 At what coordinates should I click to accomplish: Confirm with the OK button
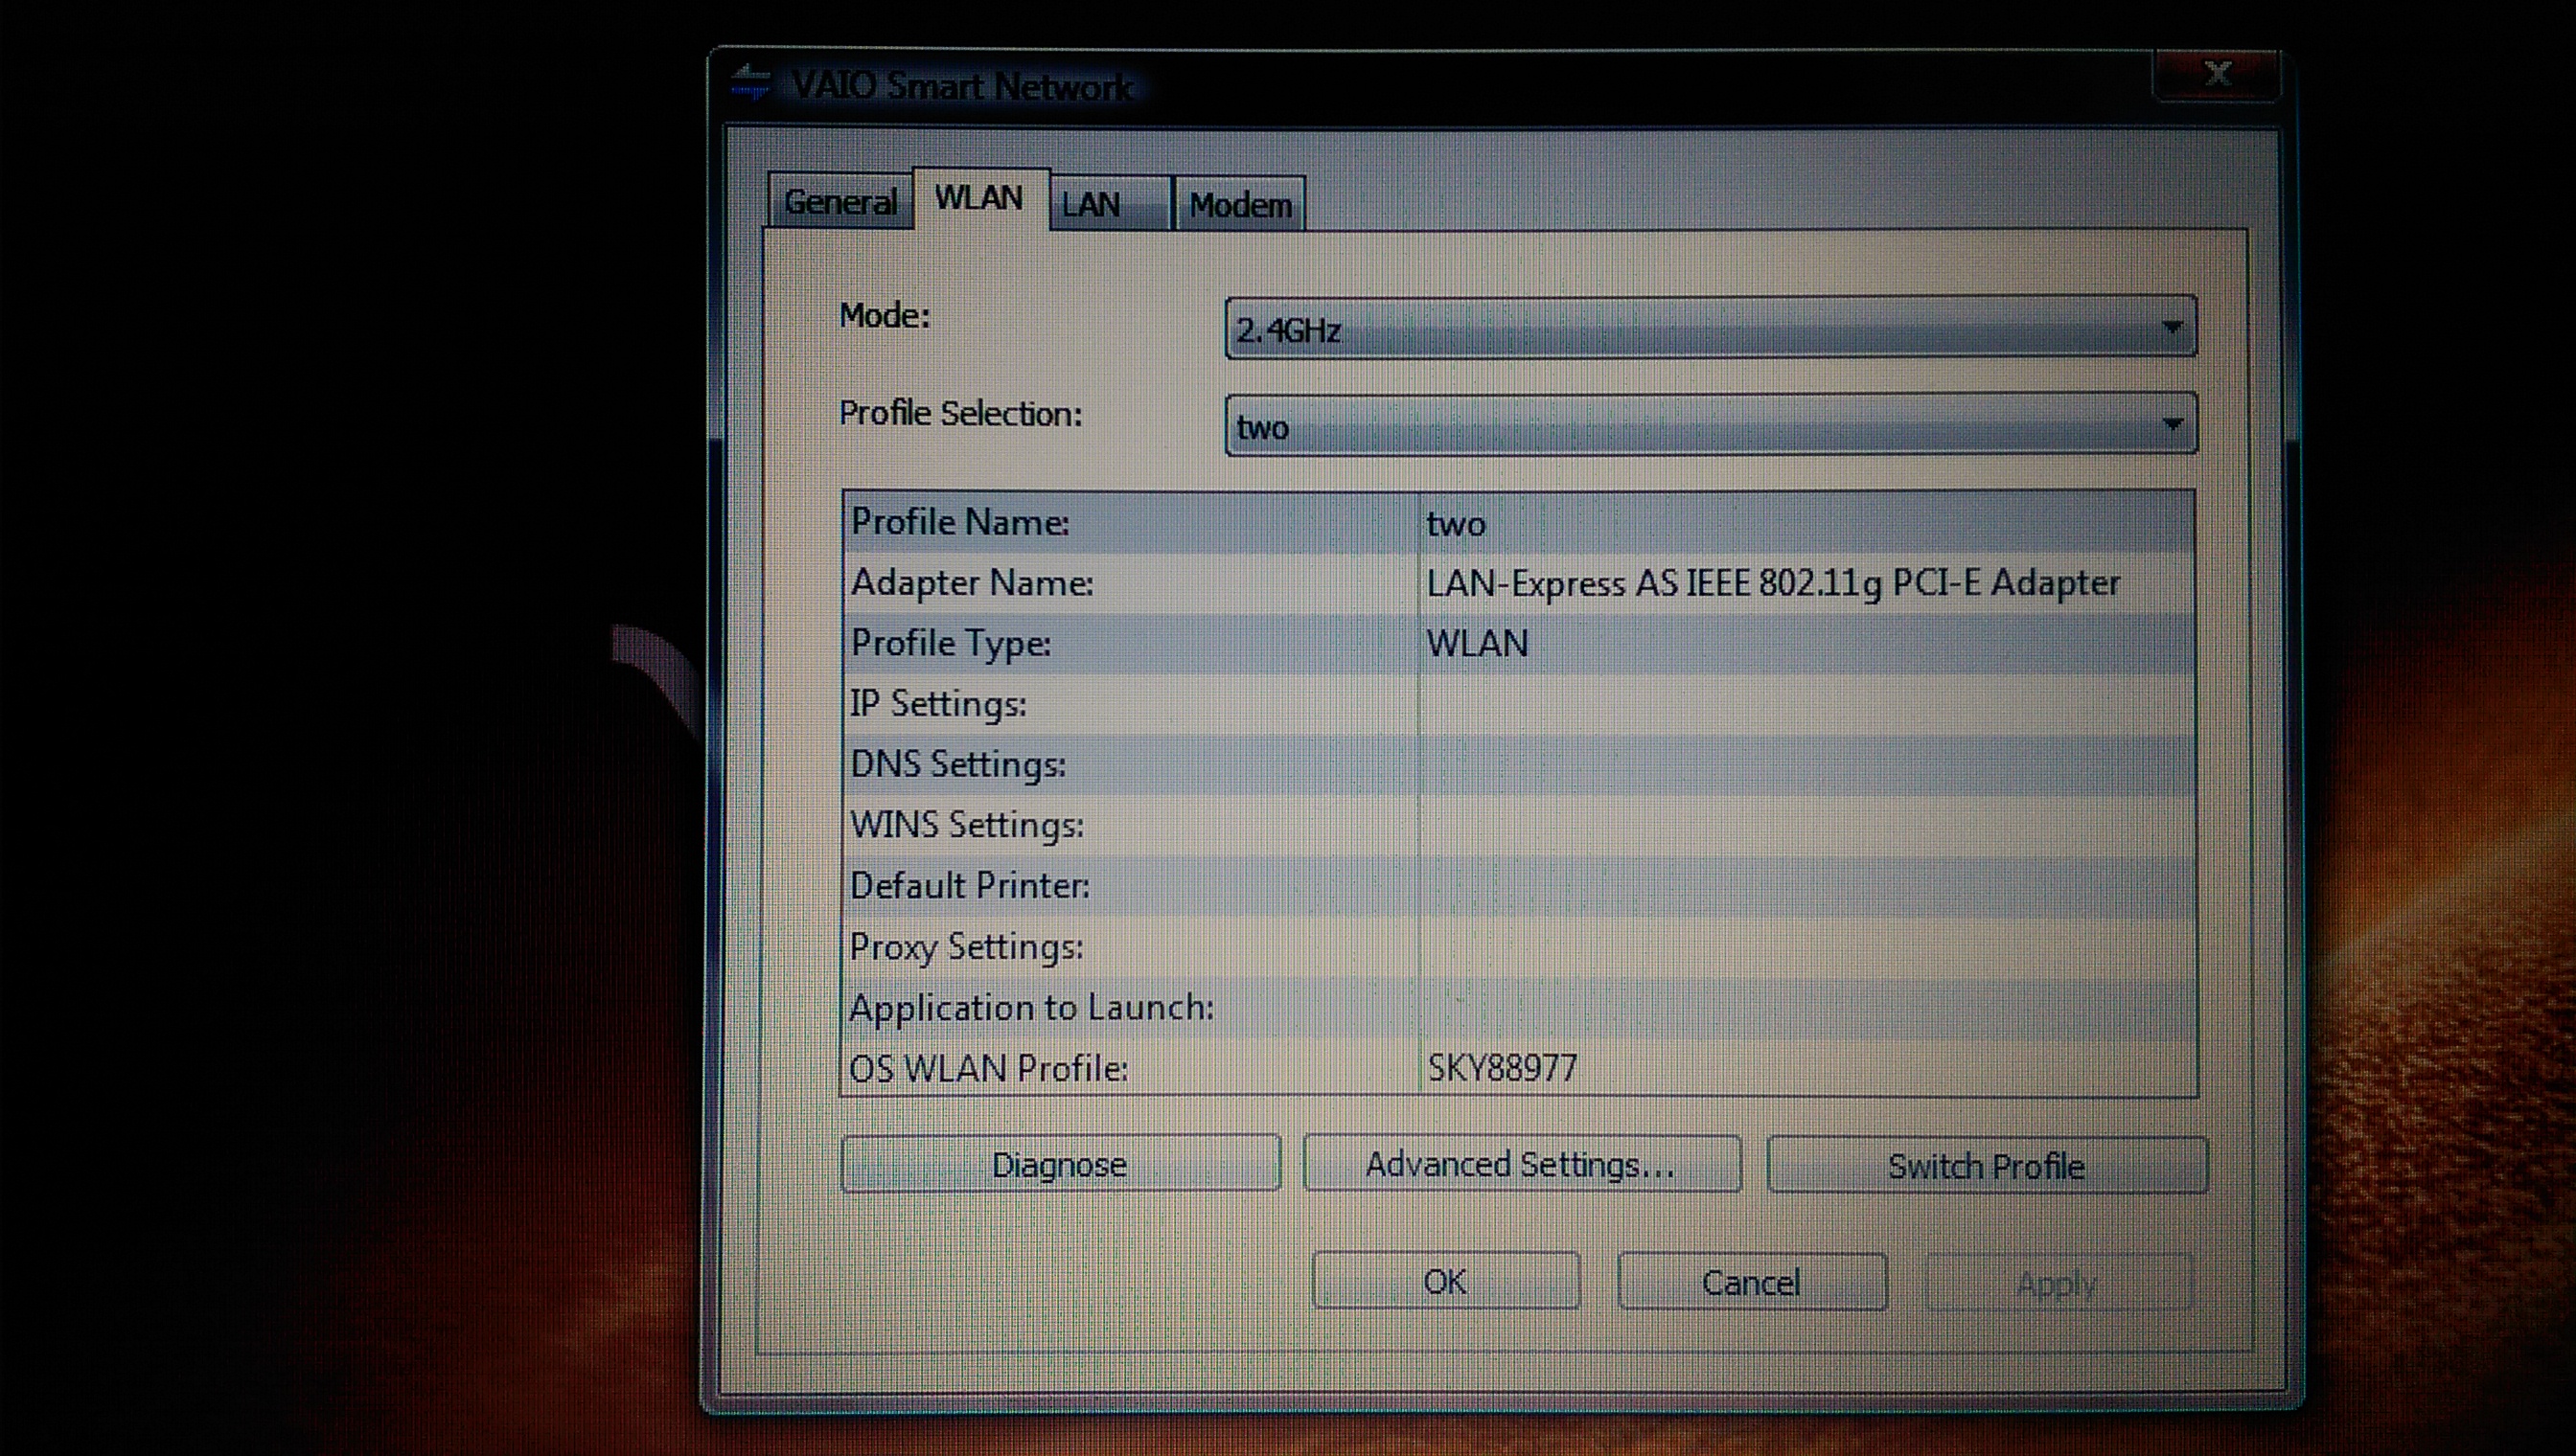tap(1444, 1282)
